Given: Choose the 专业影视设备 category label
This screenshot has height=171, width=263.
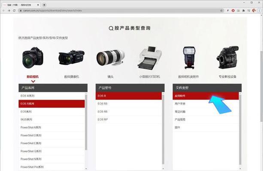Looking at the screenshot, I should click(x=227, y=77).
